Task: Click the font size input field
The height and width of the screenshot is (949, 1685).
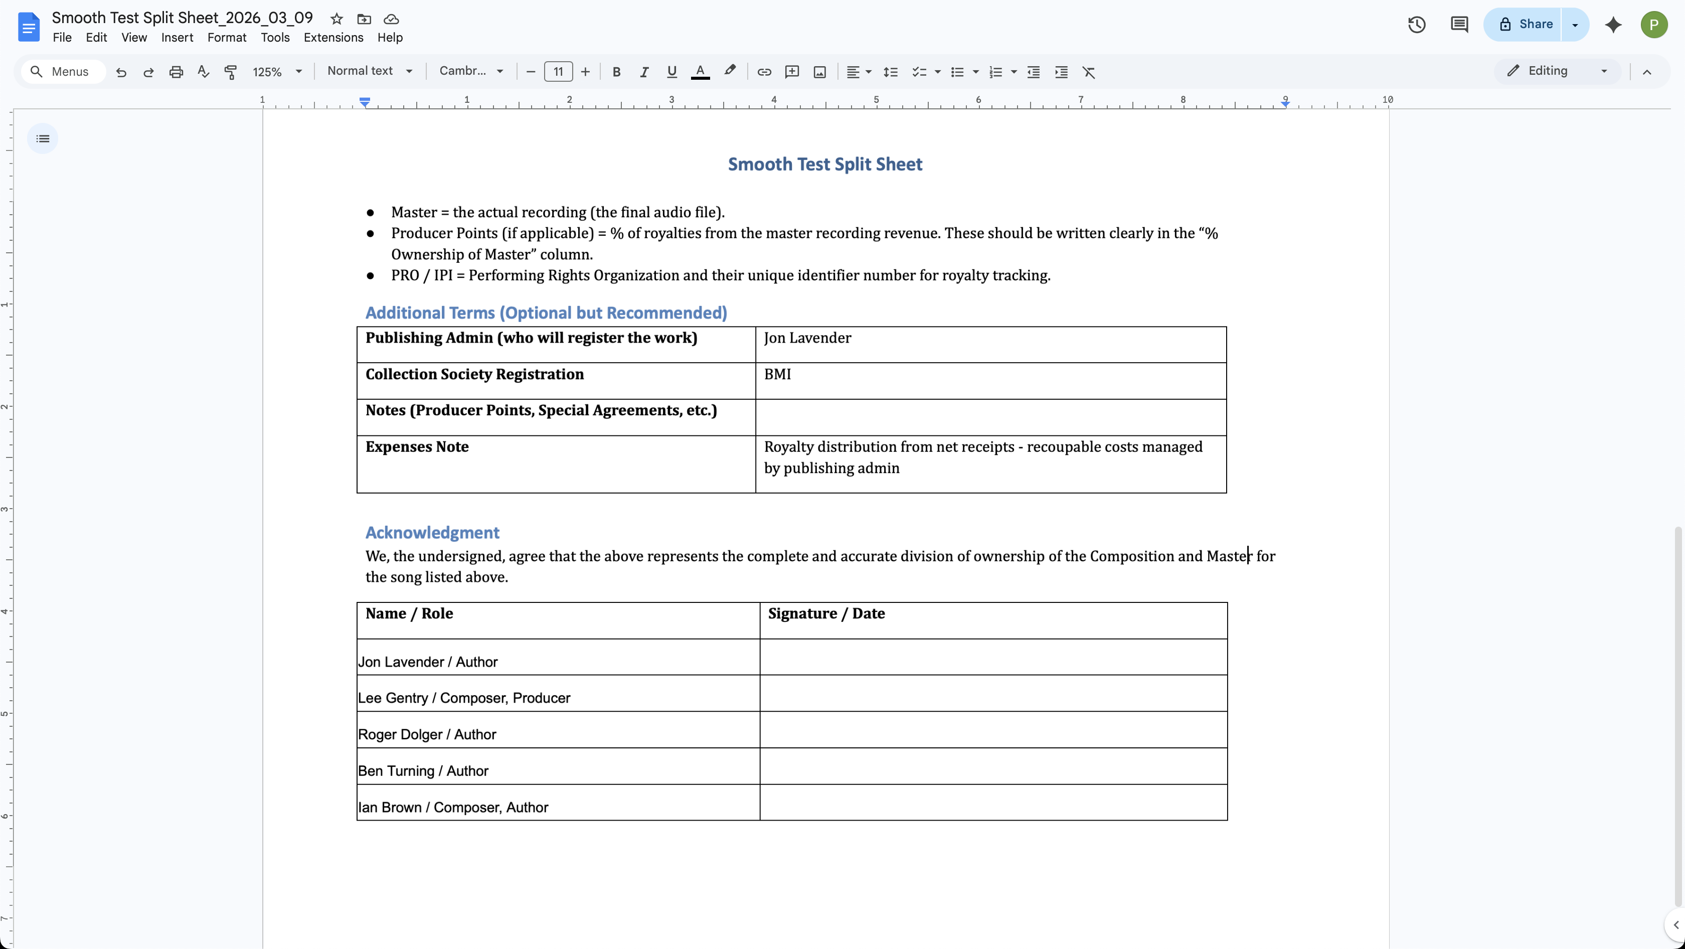Action: [558, 72]
